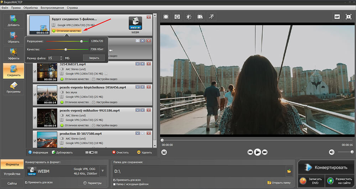Open the Правка menu
This screenshot has height=189, width=356.
point(16,8)
